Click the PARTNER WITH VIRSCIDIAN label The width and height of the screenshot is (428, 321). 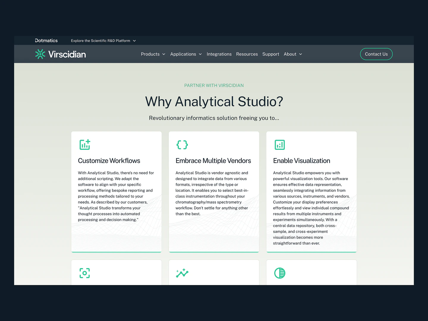coord(214,86)
